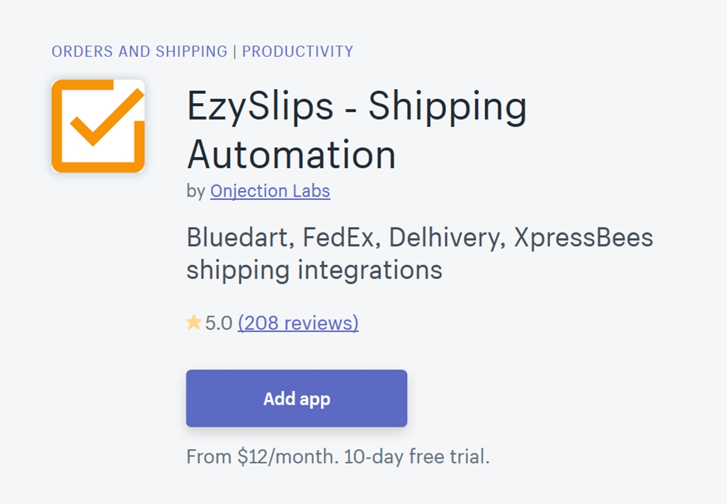Screen dimensions: 727x504
Task: Click the word Automation in the heading
Action: (x=291, y=154)
